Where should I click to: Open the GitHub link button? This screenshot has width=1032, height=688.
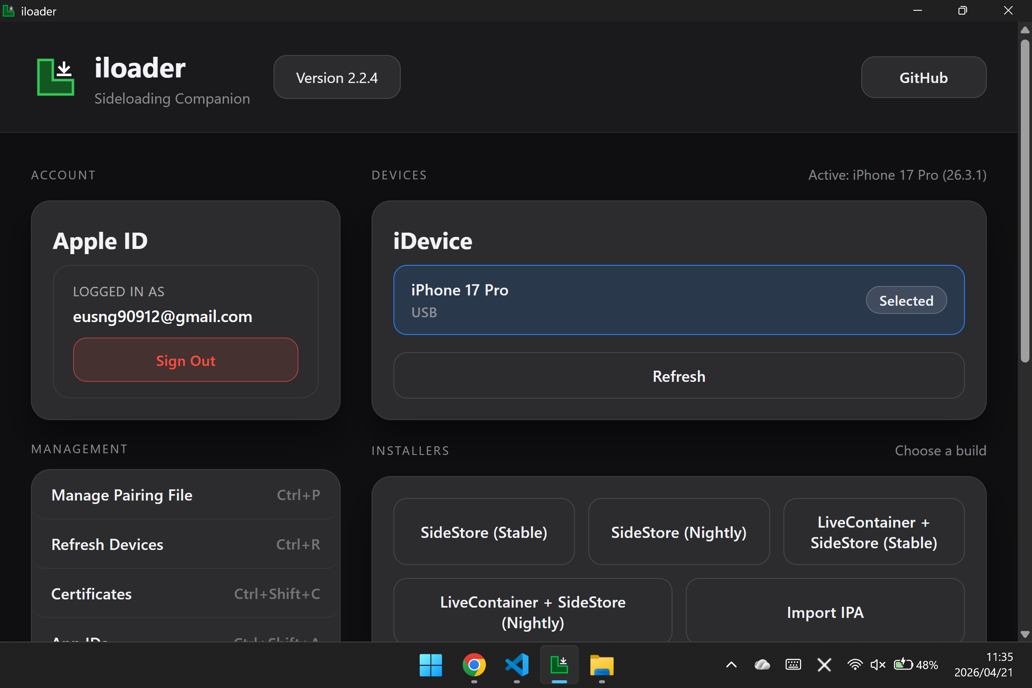tap(924, 77)
